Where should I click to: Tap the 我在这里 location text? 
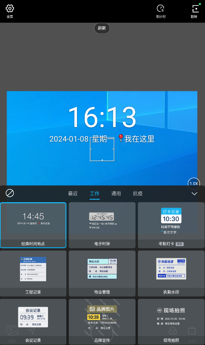point(139,138)
